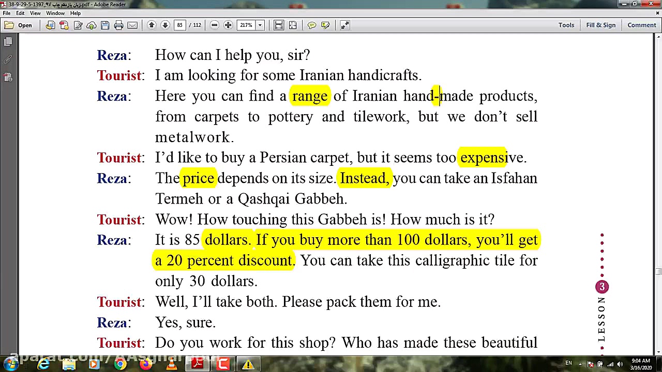Click the EN language indicator
The width and height of the screenshot is (662, 372).
[569, 363]
